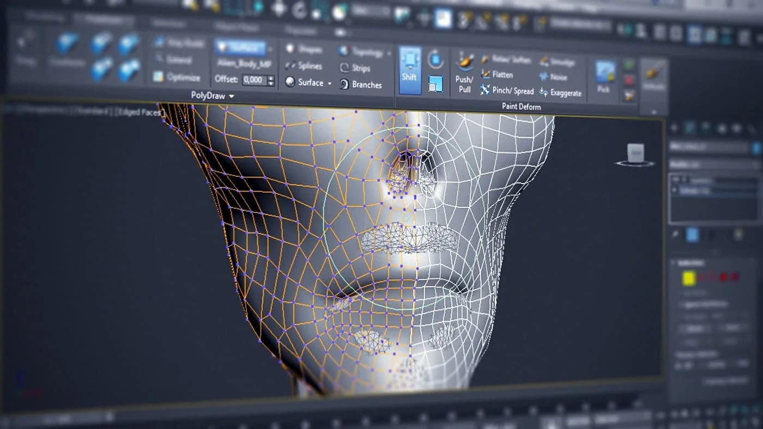The height and width of the screenshot is (429, 763).
Task: Pick the Exaggerate deform tool
Action: (560, 93)
